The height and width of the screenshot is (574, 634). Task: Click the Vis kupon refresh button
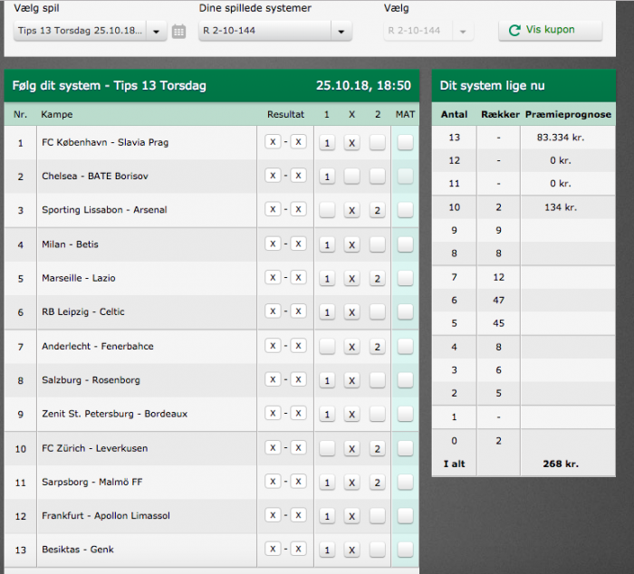(551, 30)
